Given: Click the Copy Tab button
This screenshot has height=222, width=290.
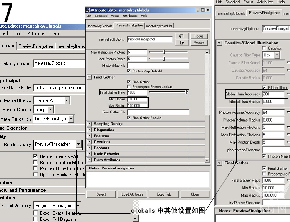Looking at the screenshot, I should pos(164,194).
